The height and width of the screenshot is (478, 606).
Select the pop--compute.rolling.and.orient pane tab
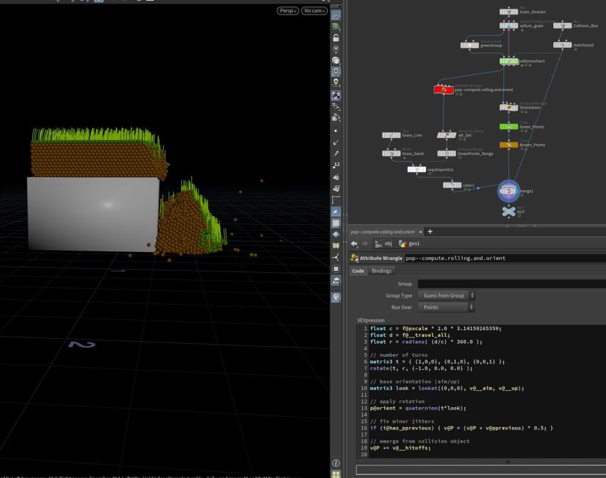[382, 232]
